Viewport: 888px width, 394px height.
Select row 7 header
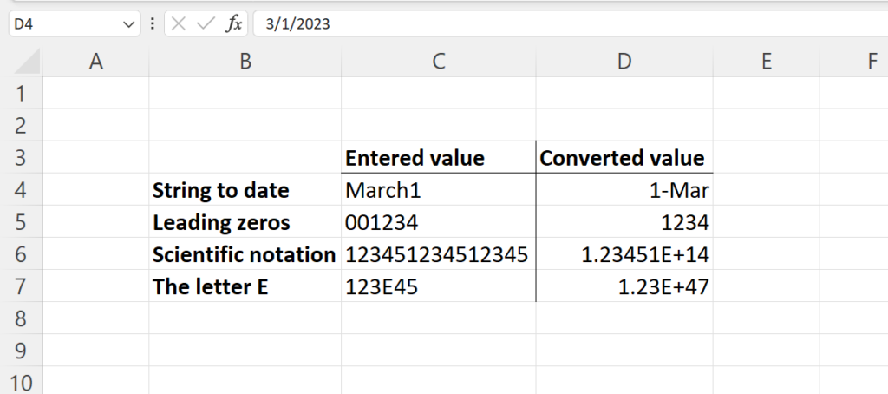[x=21, y=286]
